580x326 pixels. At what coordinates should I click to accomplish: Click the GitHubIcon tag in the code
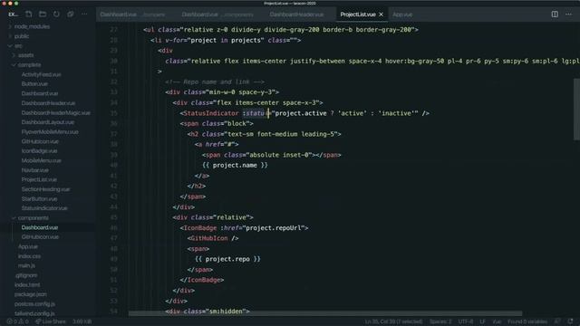click(209, 238)
